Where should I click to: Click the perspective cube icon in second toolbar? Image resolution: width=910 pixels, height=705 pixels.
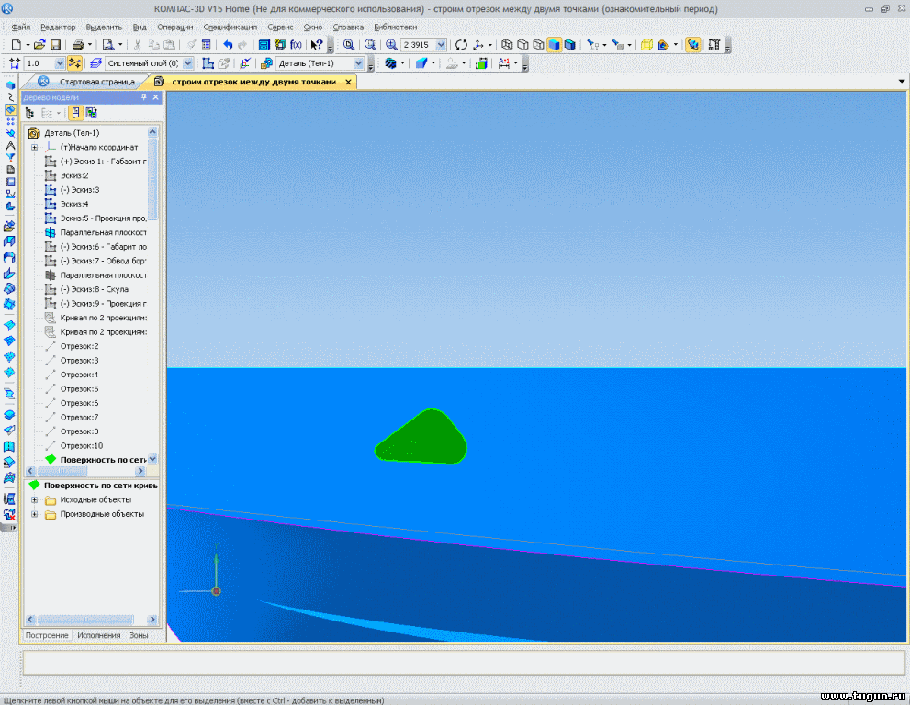click(x=421, y=63)
